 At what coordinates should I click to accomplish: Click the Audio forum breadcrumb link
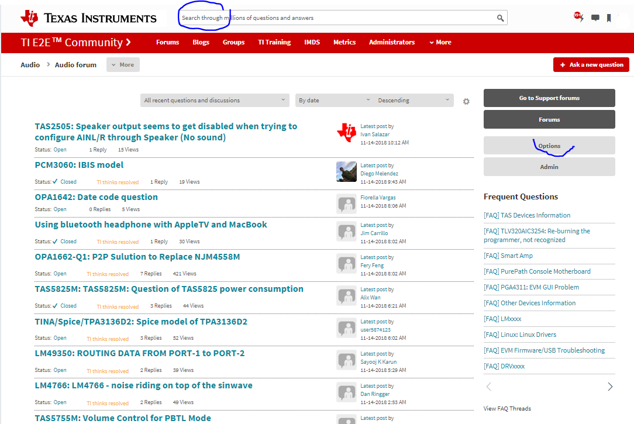75,65
